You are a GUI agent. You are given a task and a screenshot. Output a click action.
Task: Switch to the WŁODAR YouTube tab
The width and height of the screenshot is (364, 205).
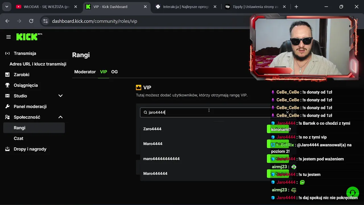[x=47, y=7]
